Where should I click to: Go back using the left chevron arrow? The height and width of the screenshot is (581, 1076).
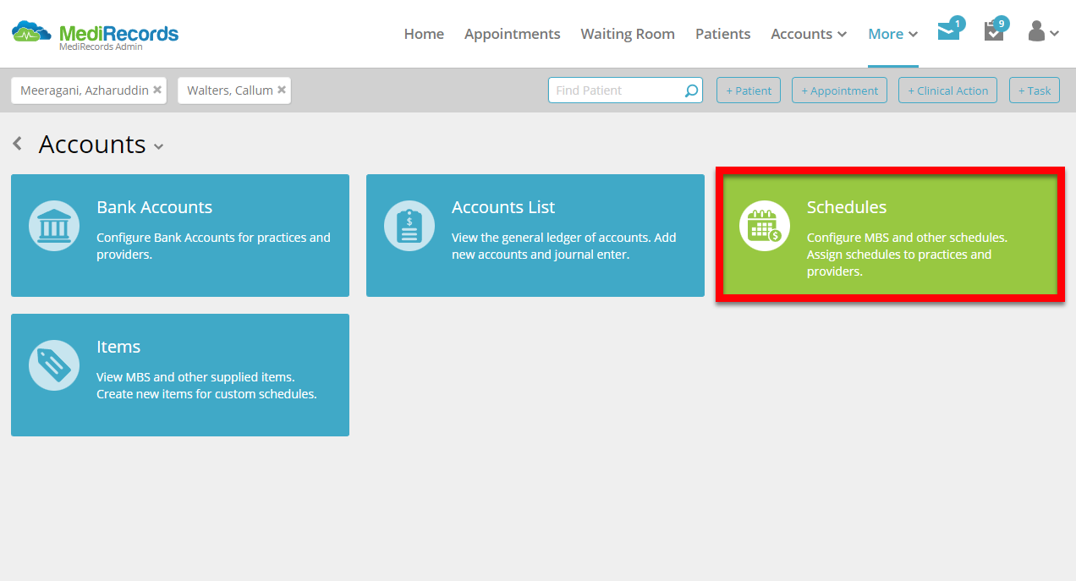coord(18,145)
